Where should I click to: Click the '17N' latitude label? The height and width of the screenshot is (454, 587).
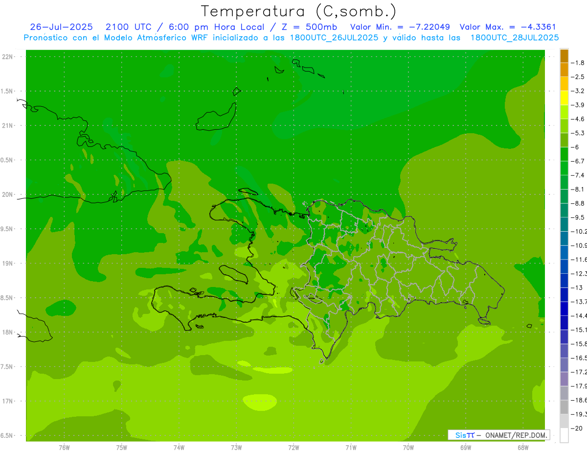[8, 401]
